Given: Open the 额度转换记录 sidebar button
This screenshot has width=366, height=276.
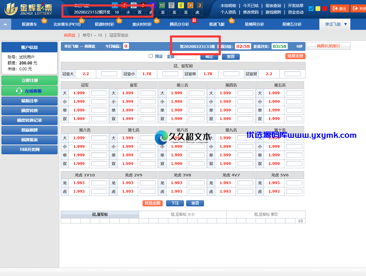Looking at the screenshot, I should 29,120.
